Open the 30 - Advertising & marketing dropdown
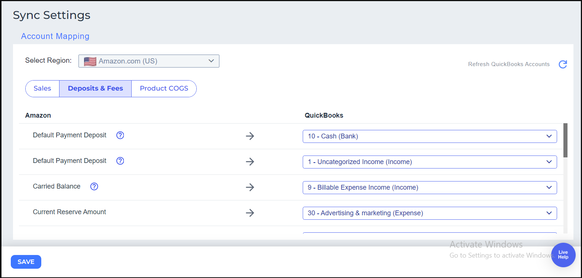This screenshot has height=278, width=582. coord(430,213)
